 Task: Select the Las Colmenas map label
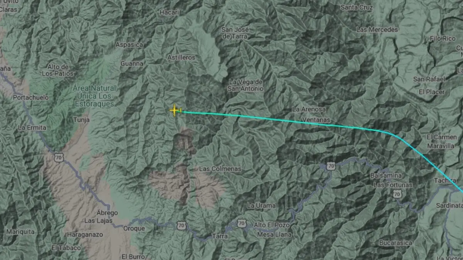220,169
